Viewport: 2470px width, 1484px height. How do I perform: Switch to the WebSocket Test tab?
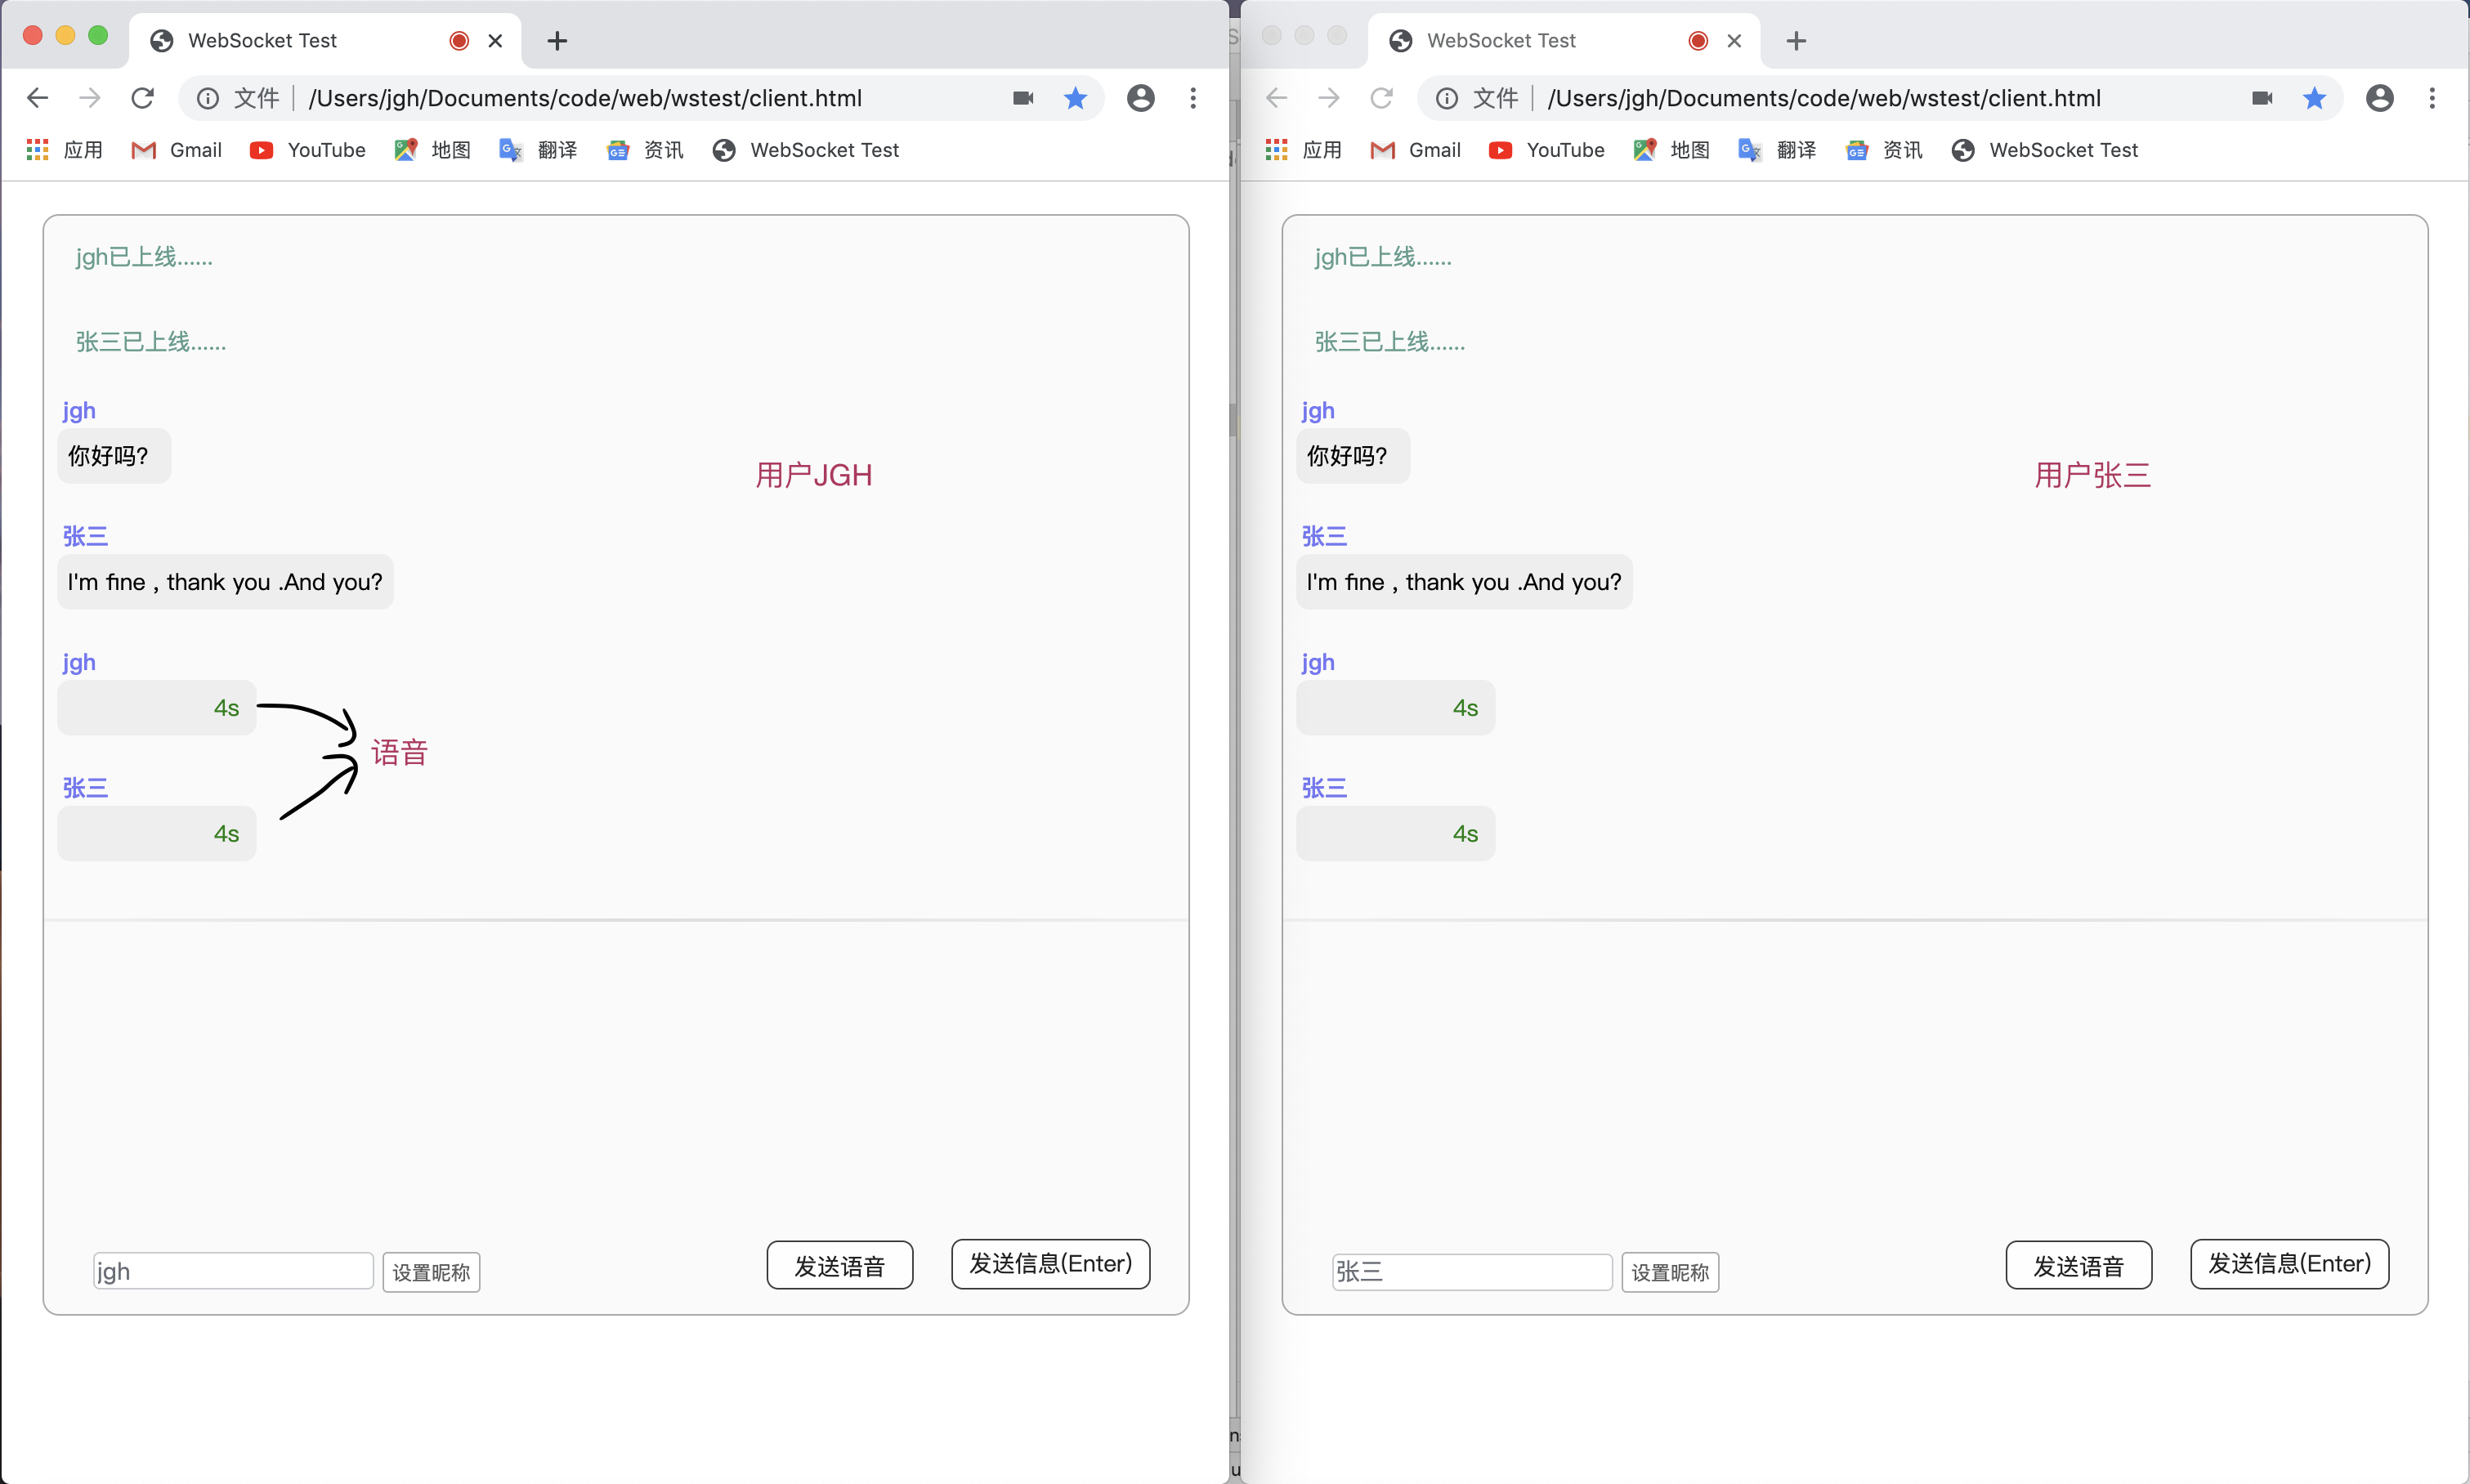[x=263, y=40]
